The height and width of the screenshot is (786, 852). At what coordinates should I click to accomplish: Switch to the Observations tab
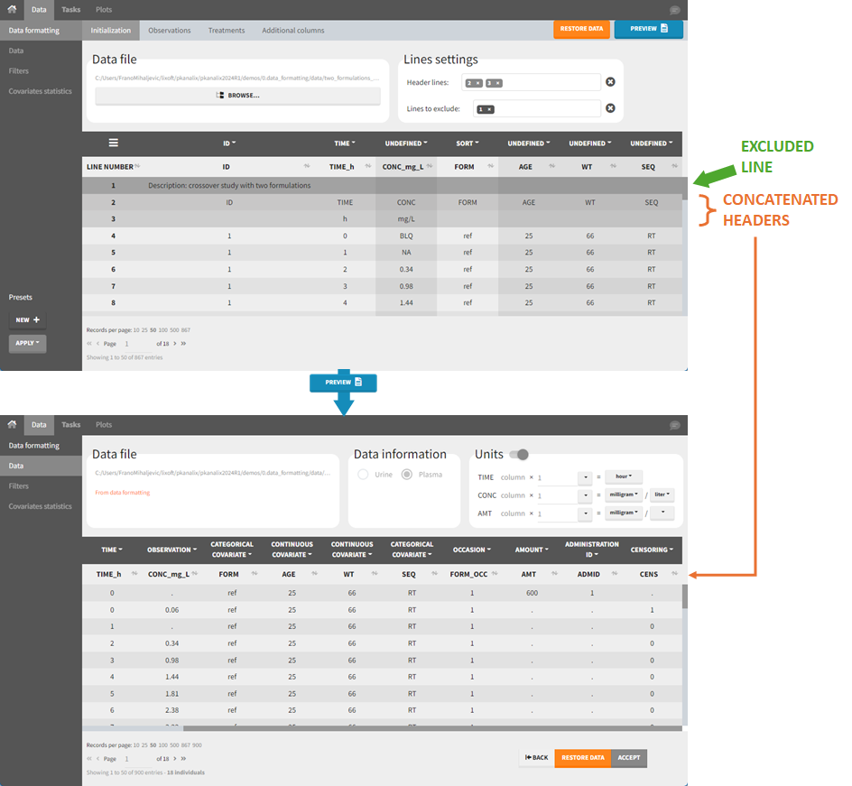tap(170, 30)
